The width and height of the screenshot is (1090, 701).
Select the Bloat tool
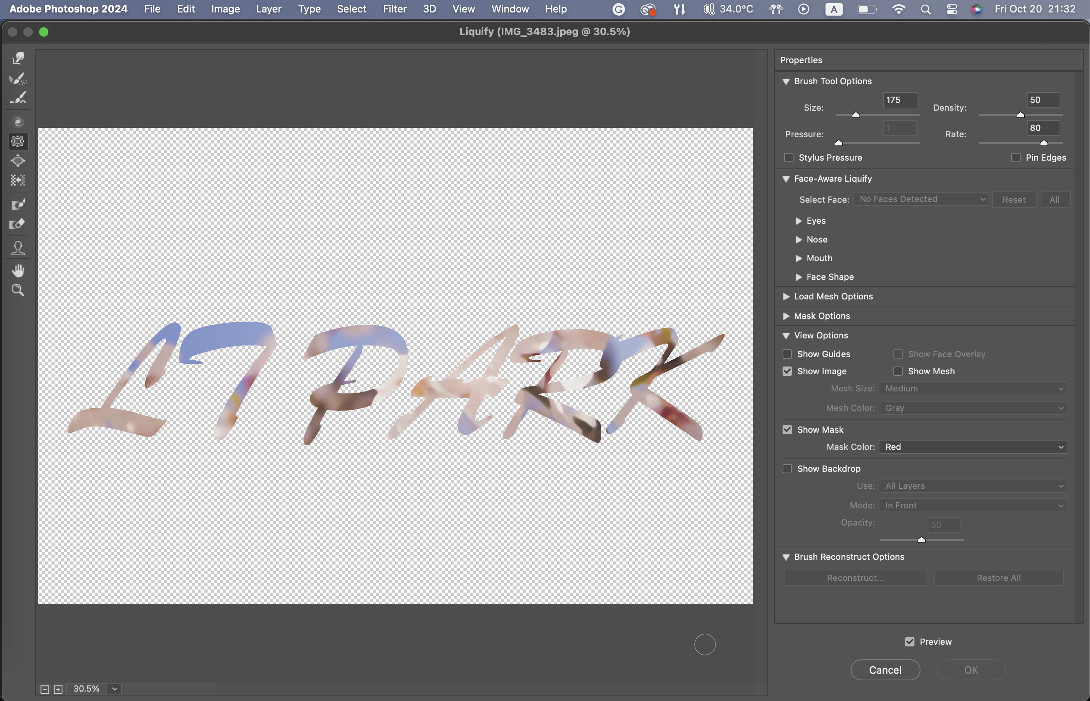tap(18, 161)
